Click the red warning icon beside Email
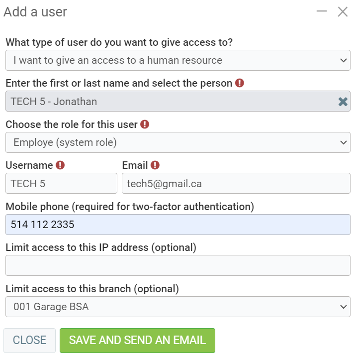 (155, 165)
